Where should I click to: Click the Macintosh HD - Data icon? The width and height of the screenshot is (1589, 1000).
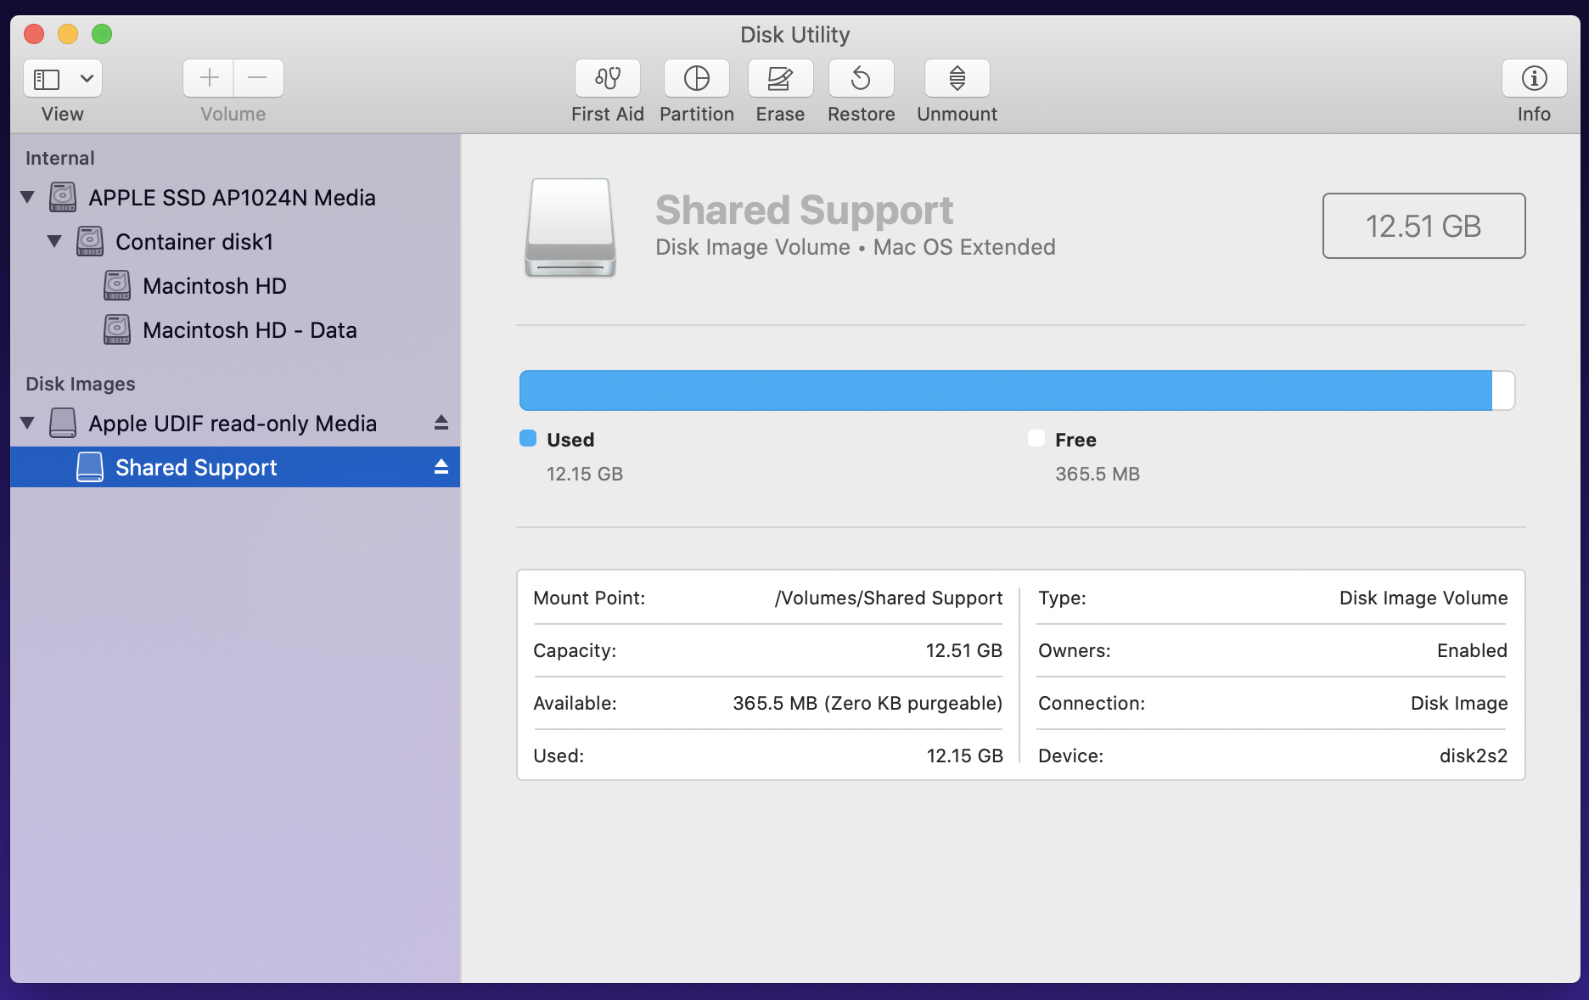[x=117, y=329]
